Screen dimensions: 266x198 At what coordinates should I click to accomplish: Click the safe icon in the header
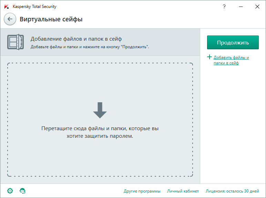click(16, 42)
